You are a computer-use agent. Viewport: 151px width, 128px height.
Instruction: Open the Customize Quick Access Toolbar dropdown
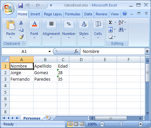coord(51,5)
